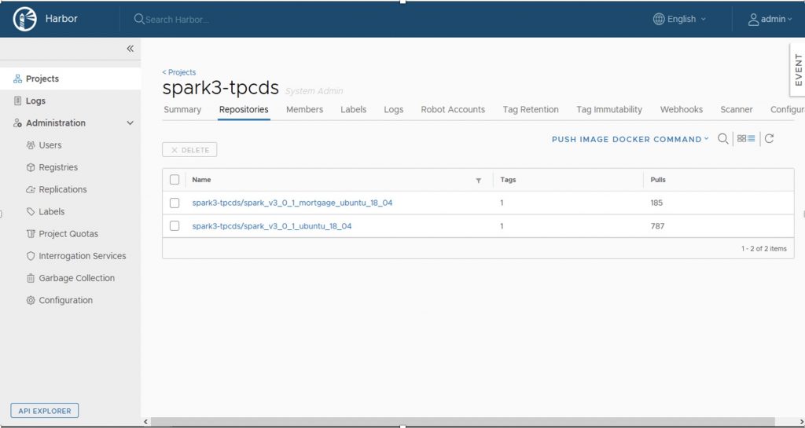Switch to the Webhooks tab
805x428 pixels.
pos(682,110)
